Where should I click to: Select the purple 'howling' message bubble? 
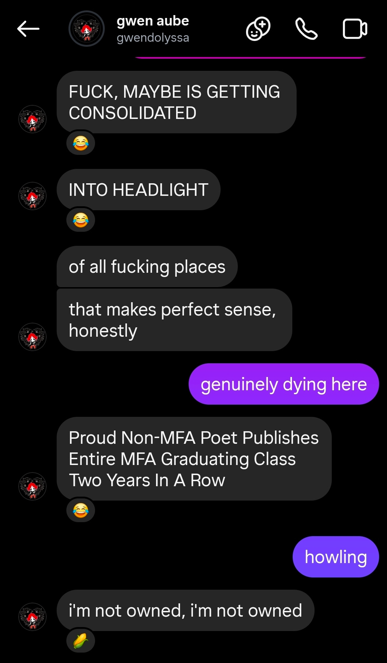[x=336, y=557]
